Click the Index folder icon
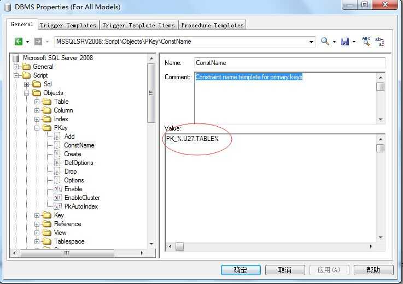The height and width of the screenshot is (284, 403). [47, 119]
